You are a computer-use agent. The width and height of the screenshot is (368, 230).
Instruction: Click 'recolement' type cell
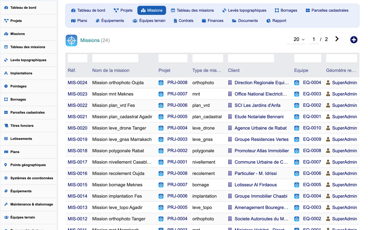point(203,173)
